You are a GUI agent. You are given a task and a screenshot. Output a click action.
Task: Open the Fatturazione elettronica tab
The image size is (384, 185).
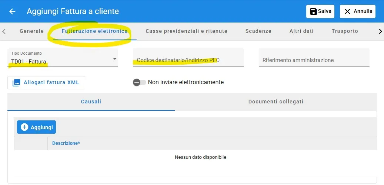95,31
